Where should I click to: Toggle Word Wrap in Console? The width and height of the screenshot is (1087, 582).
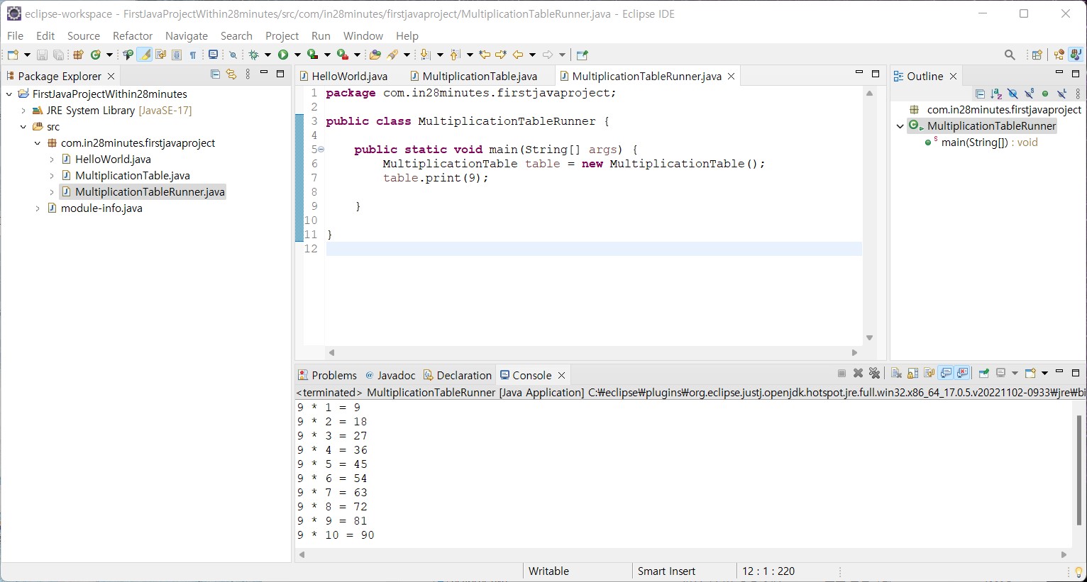[929, 373]
